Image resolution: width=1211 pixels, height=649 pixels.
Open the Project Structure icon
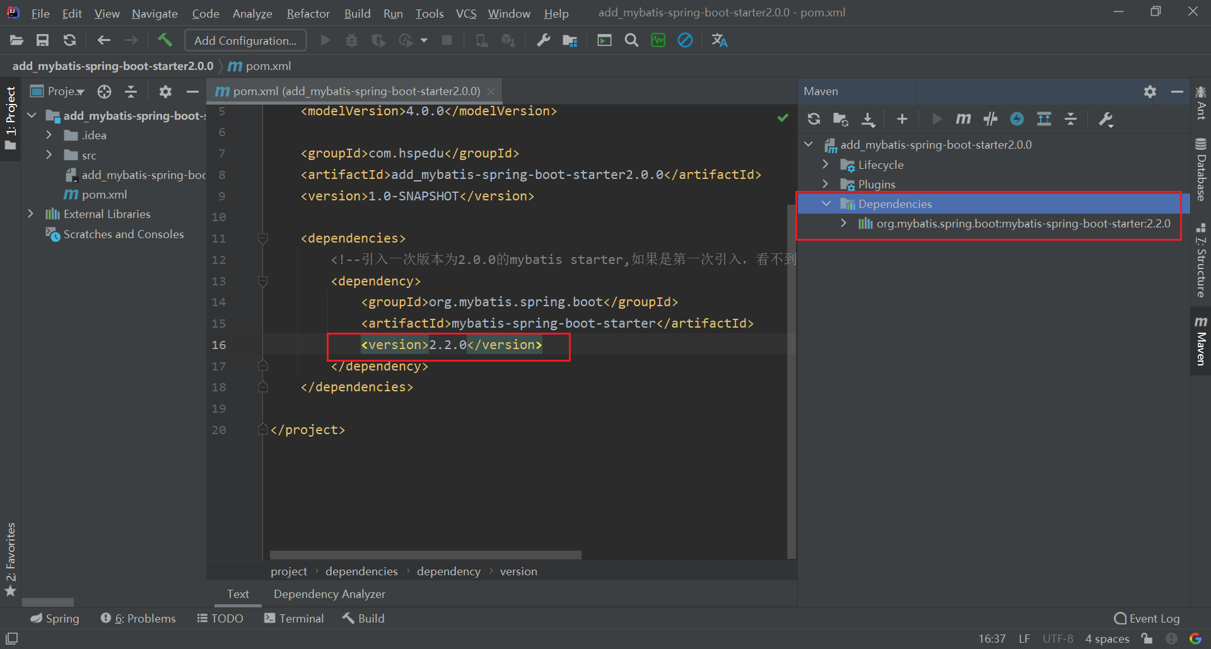570,40
